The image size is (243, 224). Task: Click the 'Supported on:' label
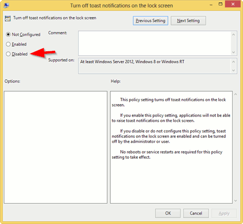pos(61,60)
